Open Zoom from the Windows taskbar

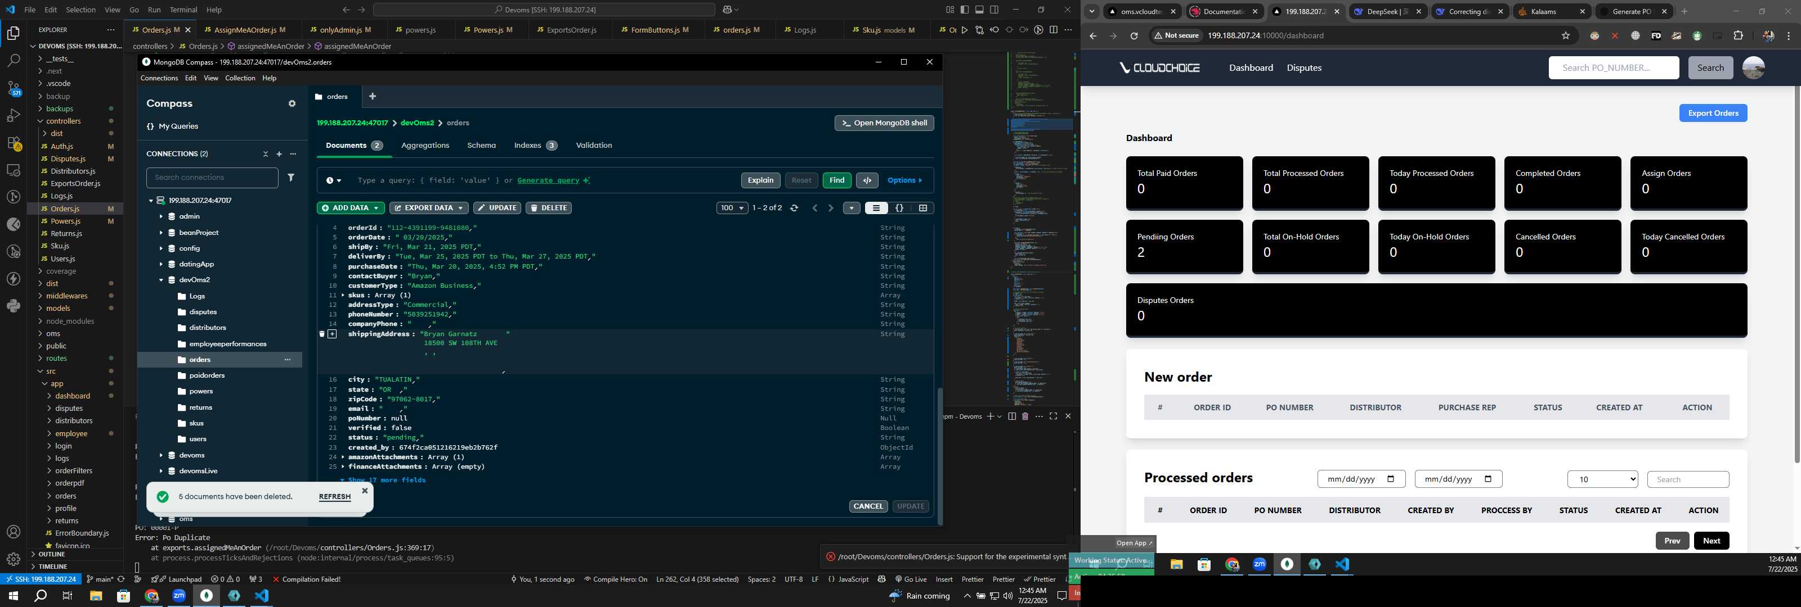[179, 596]
